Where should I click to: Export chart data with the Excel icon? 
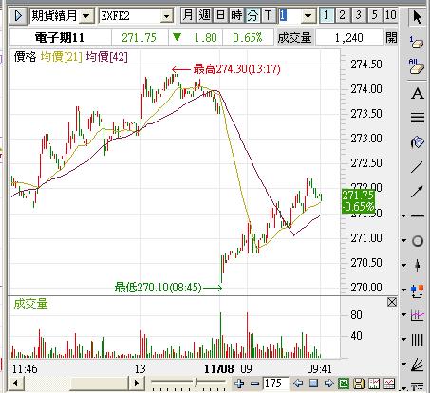point(344,384)
